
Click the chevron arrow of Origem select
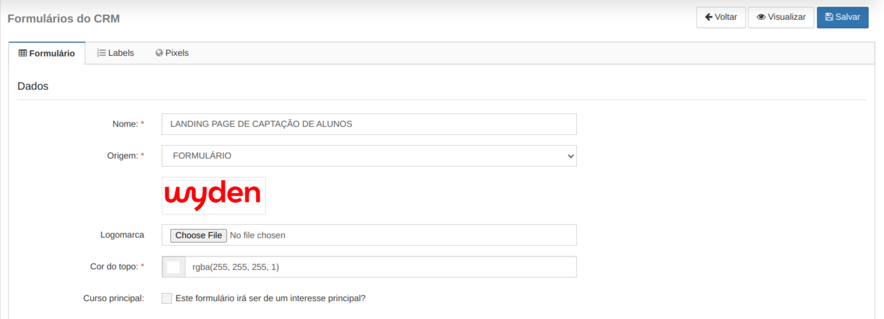pos(571,157)
